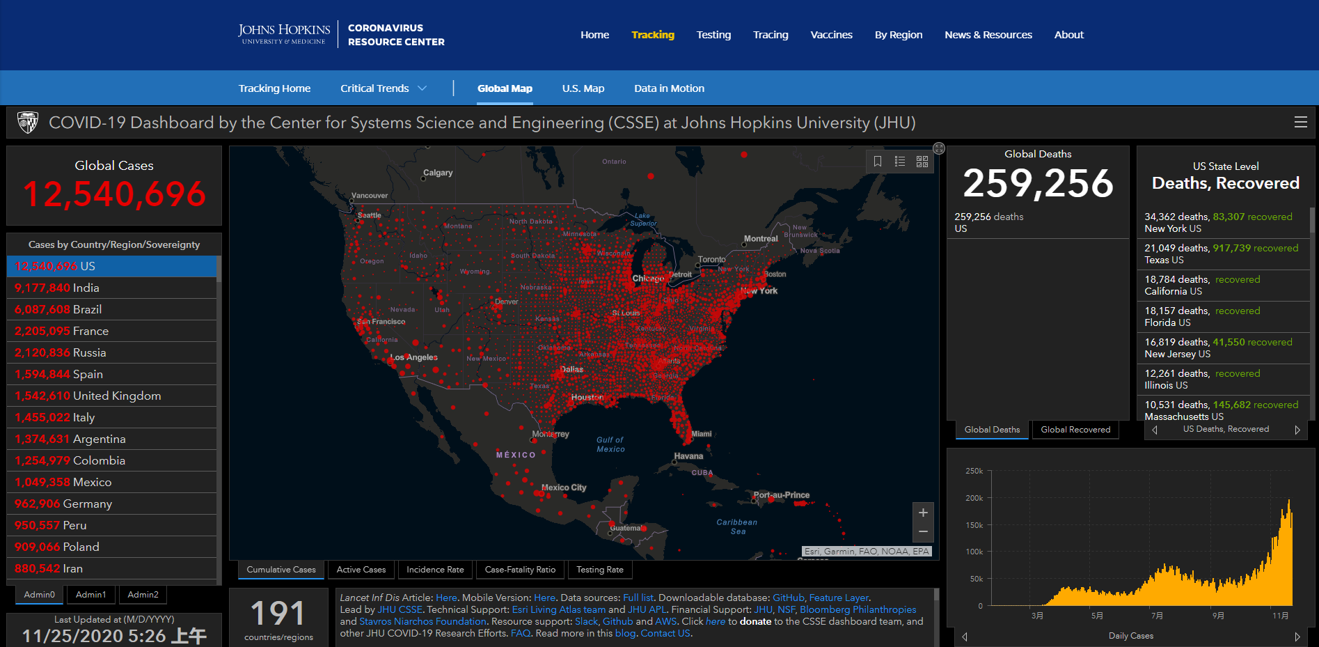Open the JHU CSSE link
This screenshot has width=1319, height=647.
[400, 609]
